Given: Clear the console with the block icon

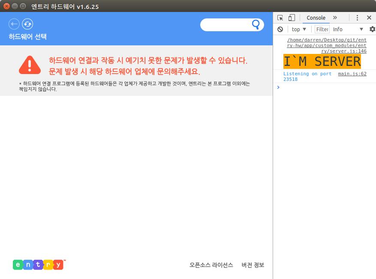Looking at the screenshot, I should 280,29.
